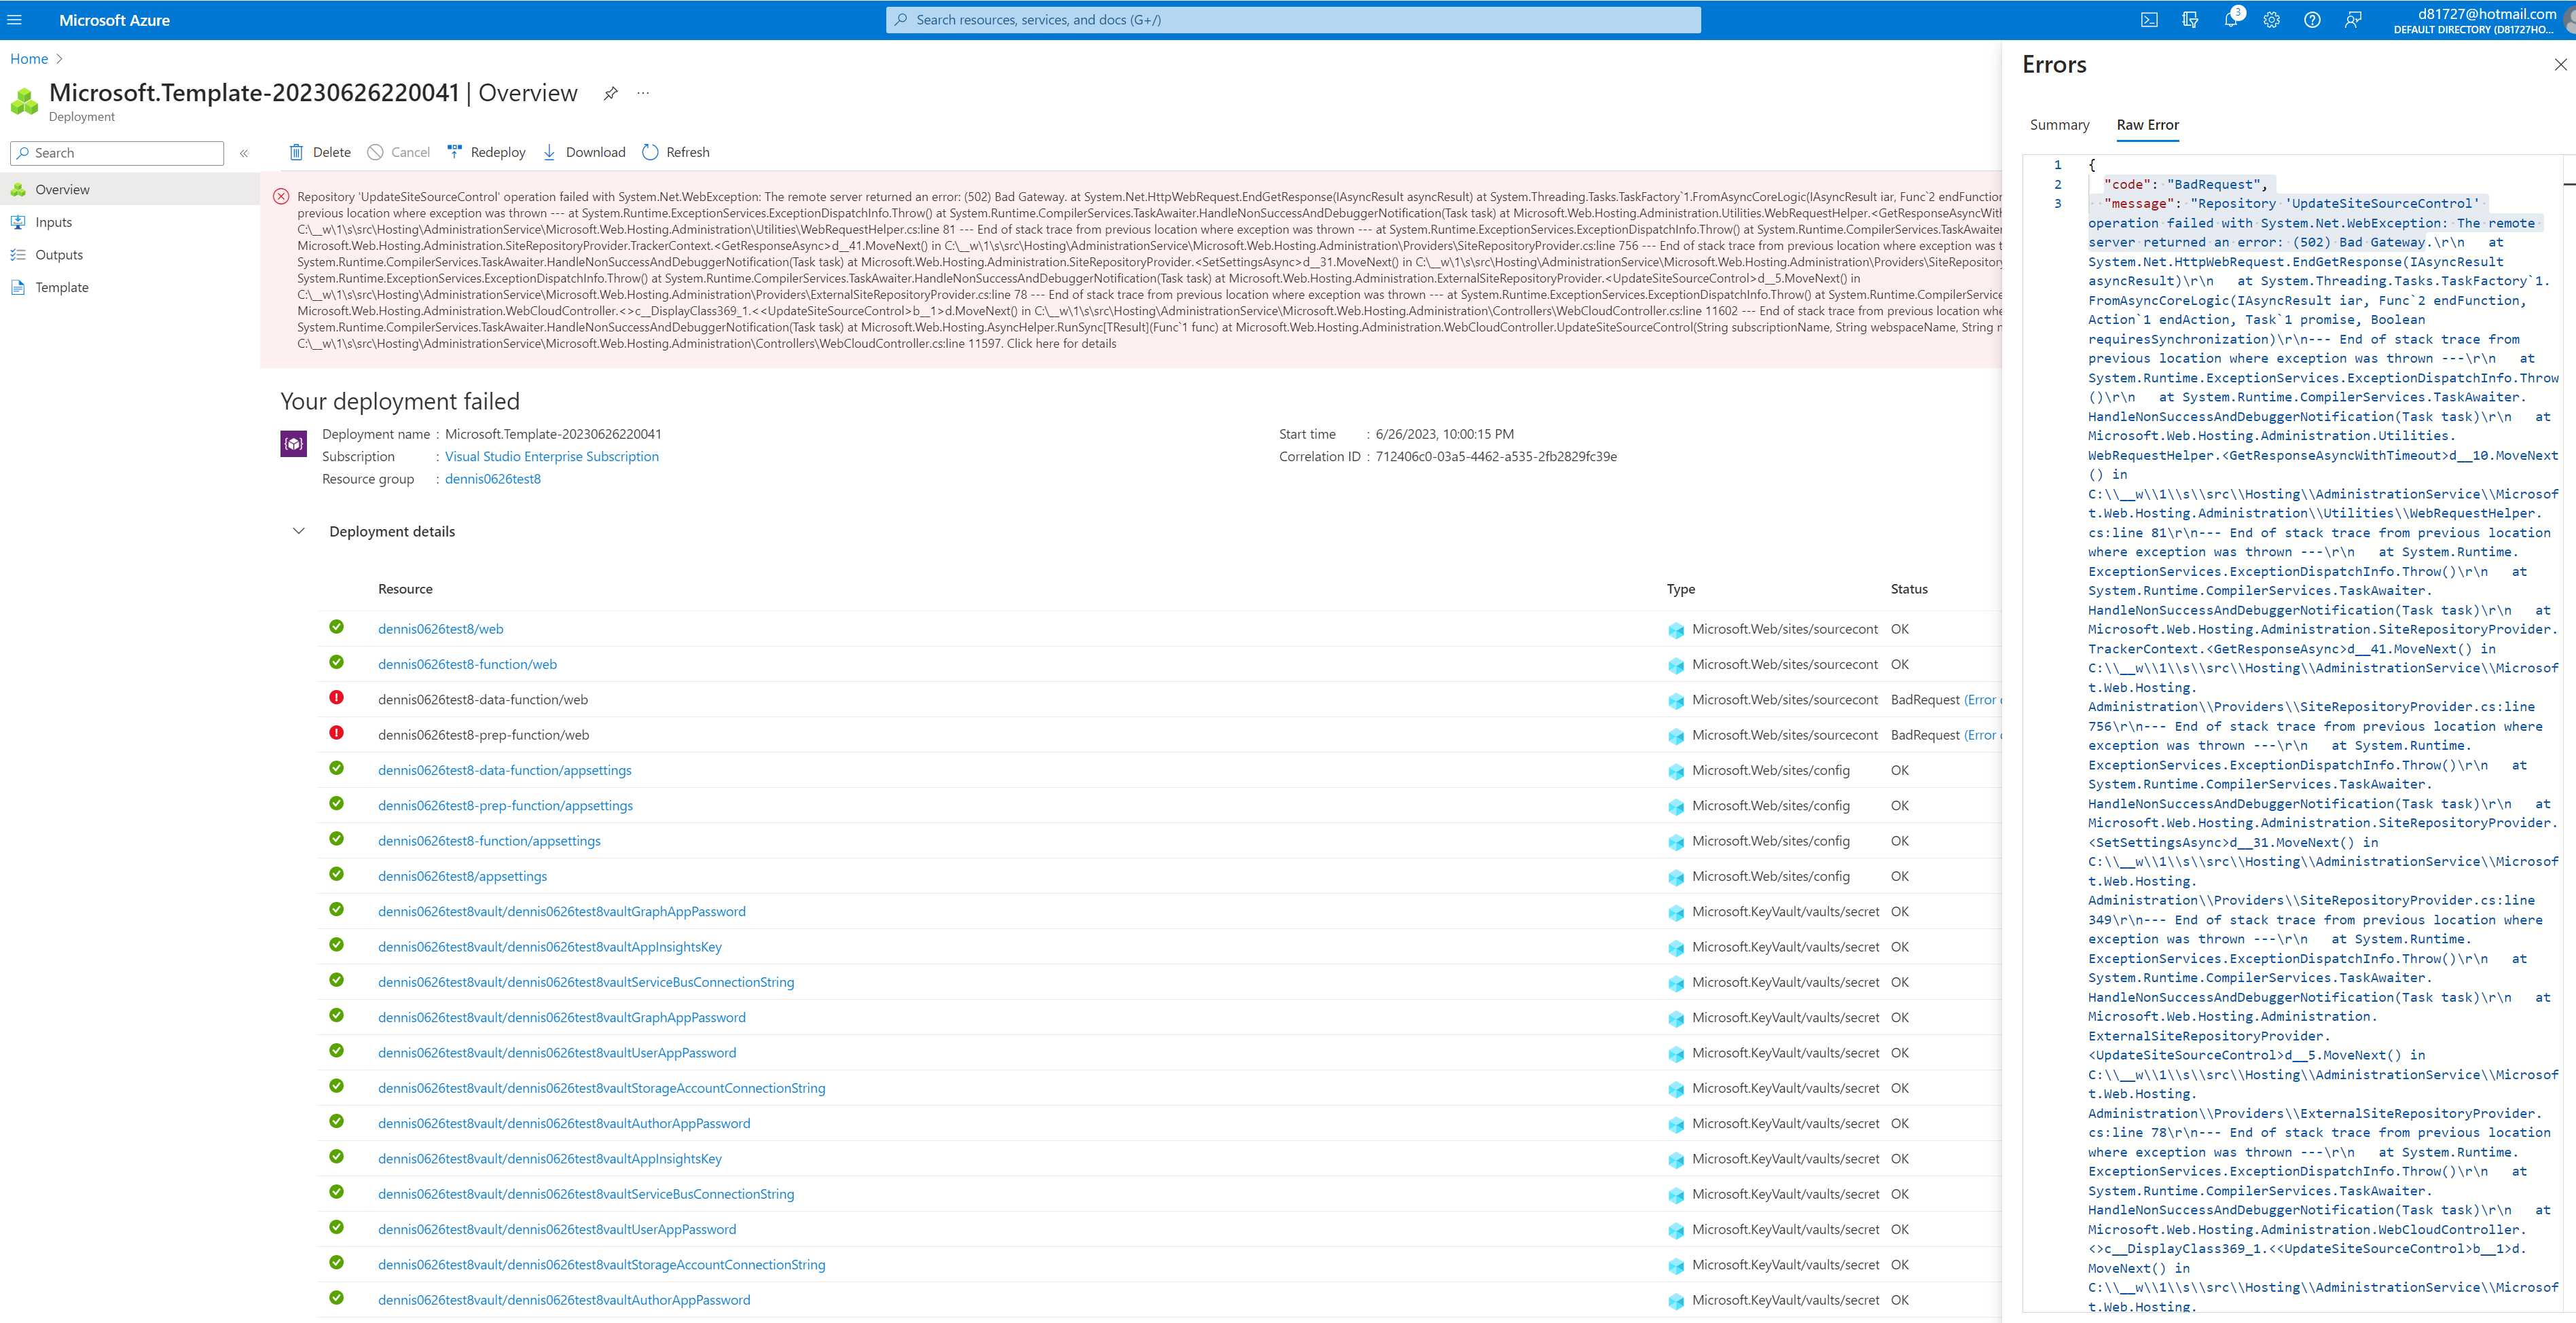Image resolution: width=2576 pixels, height=1323 pixels.
Task: Select Inputs in the deployment sidebar
Action: [x=53, y=221]
